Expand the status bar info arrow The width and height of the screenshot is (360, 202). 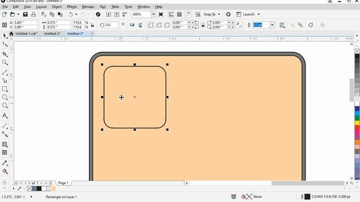pos(31,197)
